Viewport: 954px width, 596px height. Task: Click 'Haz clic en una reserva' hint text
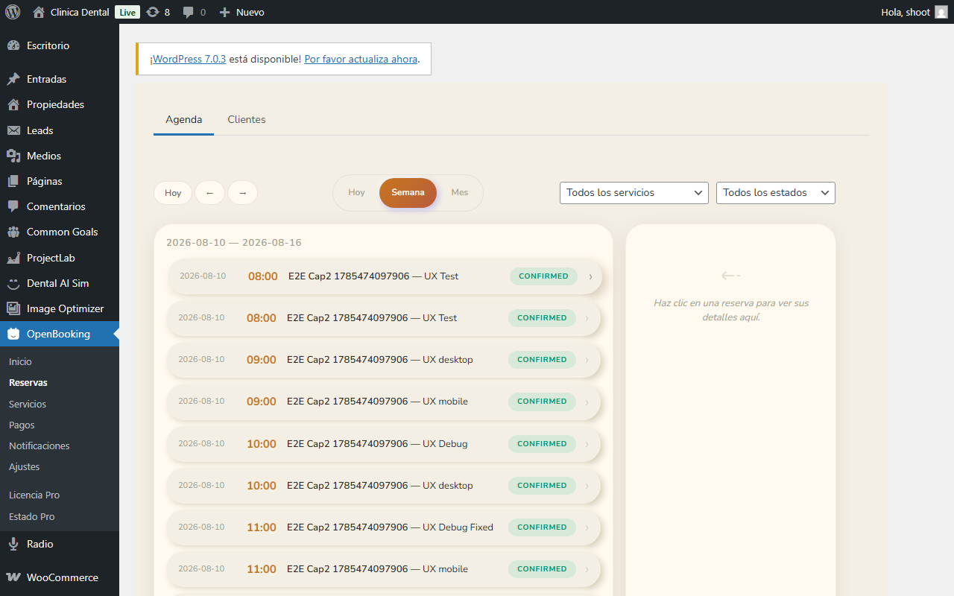point(731,310)
